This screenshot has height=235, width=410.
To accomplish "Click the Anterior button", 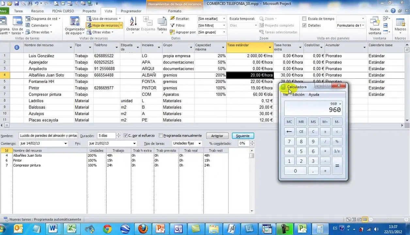I will pos(217,136).
